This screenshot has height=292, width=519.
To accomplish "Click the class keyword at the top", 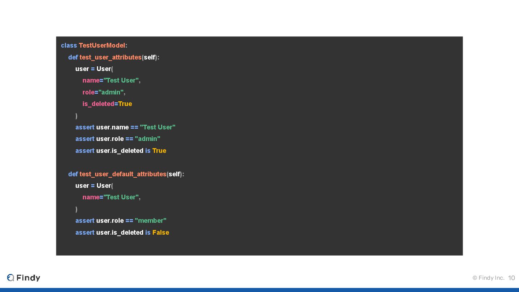I will point(69,45).
